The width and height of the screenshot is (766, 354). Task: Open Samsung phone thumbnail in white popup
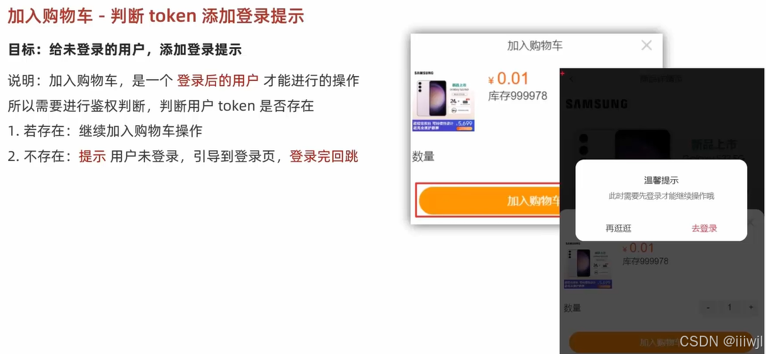click(443, 101)
